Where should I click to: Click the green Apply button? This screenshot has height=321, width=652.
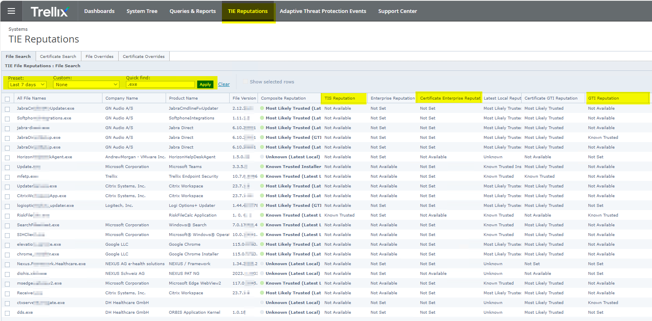coord(205,85)
